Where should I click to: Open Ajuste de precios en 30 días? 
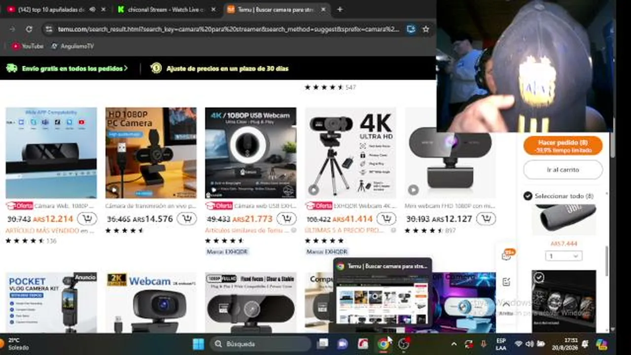[x=219, y=69]
